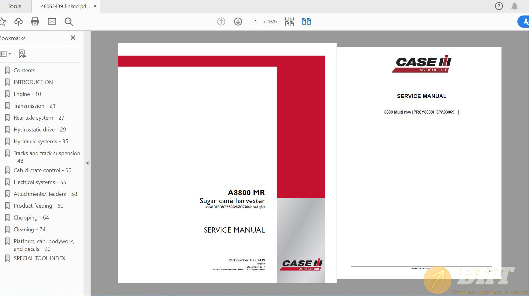This screenshot has height=296, width=529.
Task: Toggle two-page document view
Action: [307, 22]
